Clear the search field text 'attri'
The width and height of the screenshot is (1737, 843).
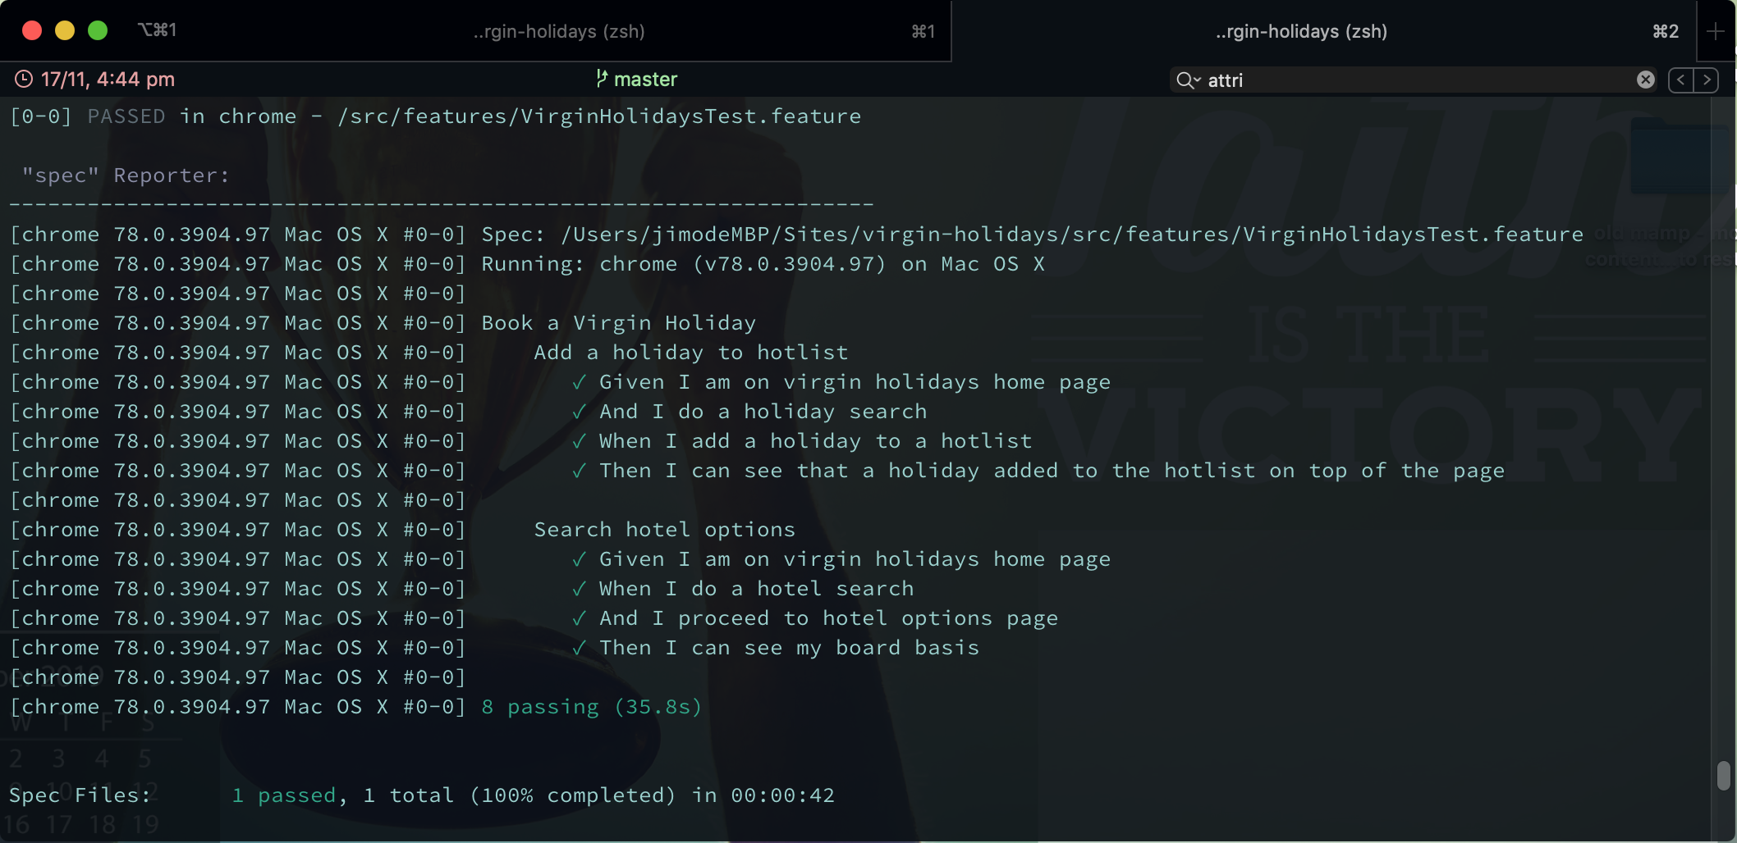point(1645,80)
